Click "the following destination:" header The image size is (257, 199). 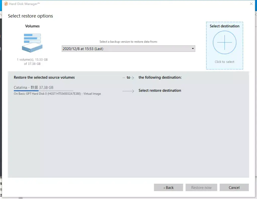coord(160,77)
